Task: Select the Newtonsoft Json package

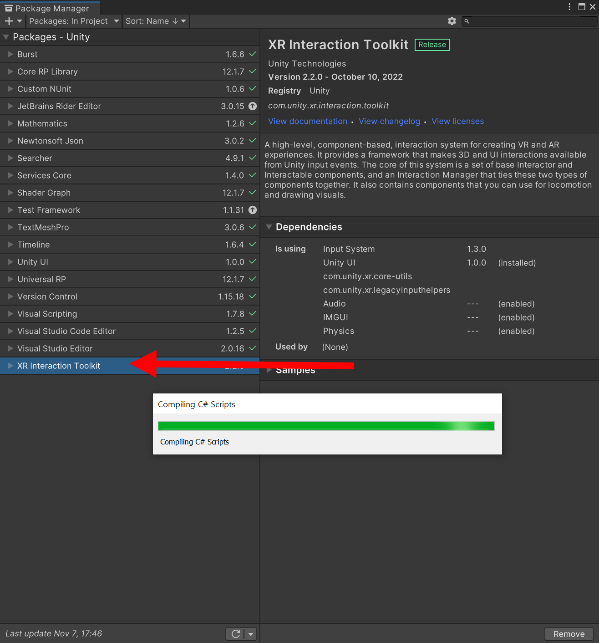Action: pyautogui.click(x=130, y=141)
